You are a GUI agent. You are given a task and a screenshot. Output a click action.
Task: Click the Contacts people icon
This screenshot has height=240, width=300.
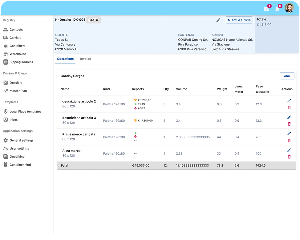[6, 30]
